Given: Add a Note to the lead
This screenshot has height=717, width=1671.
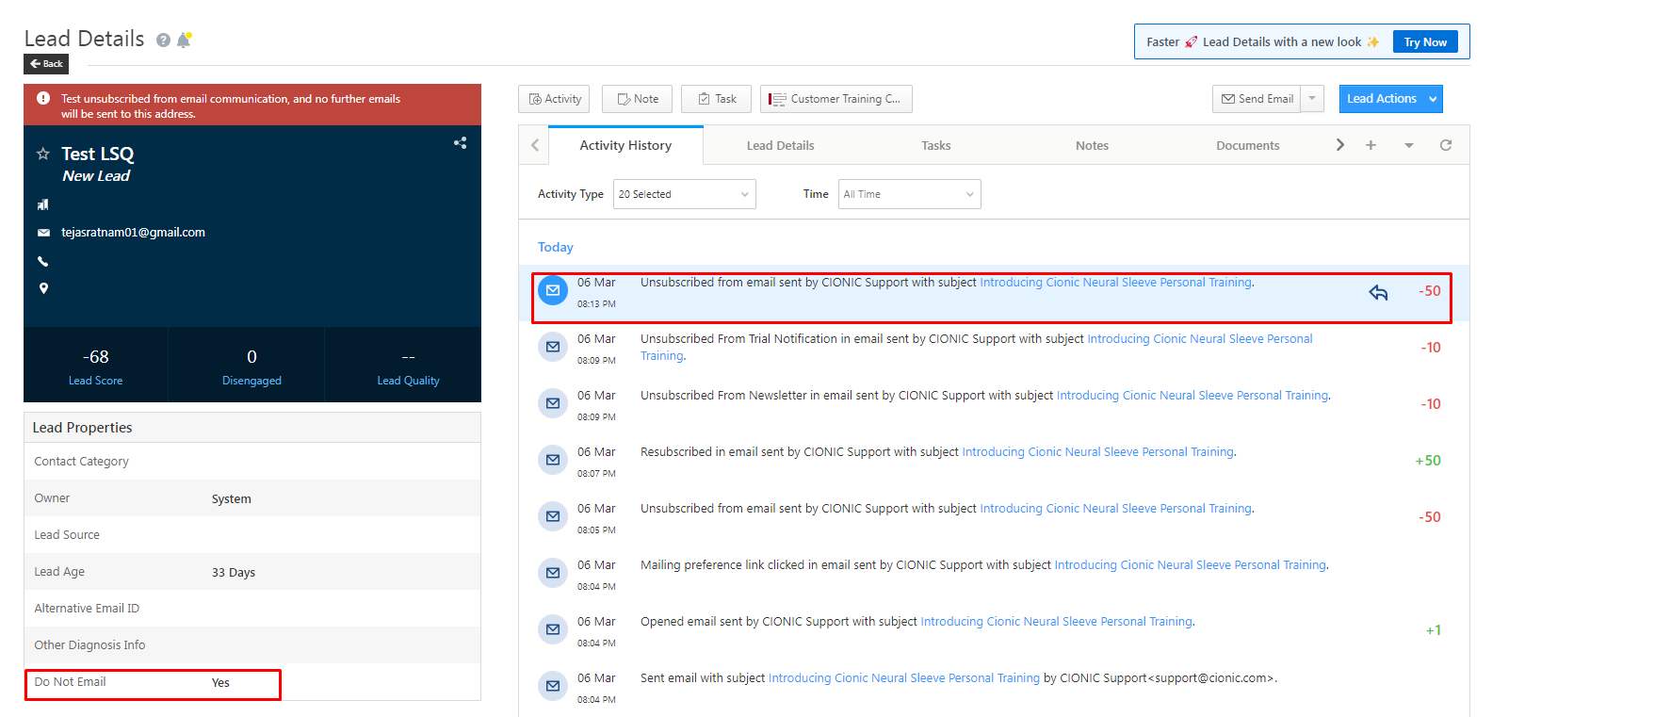Looking at the screenshot, I should click(638, 99).
